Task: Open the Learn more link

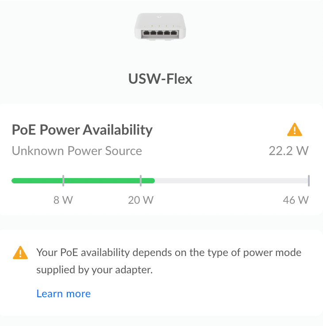Action: (x=64, y=294)
